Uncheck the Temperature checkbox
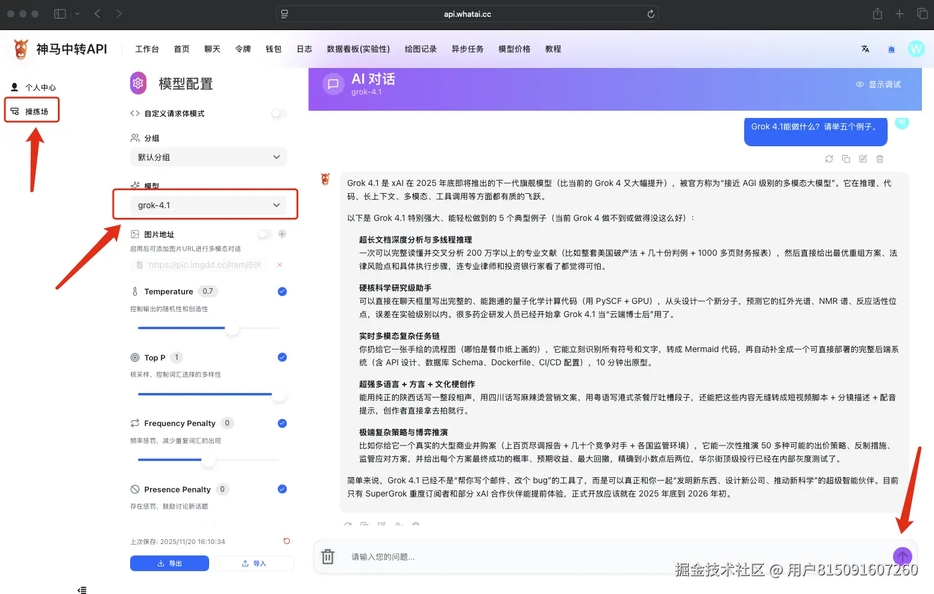The width and height of the screenshot is (934, 594). tap(282, 291)
